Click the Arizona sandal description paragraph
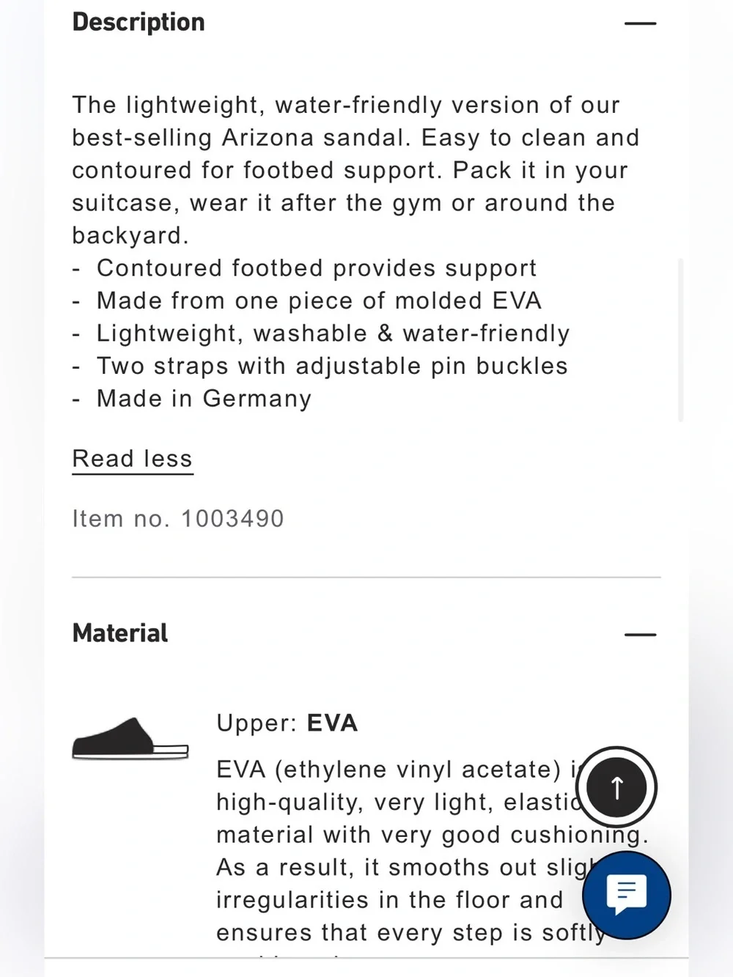The image size is (733, 977). pos(356,170)
